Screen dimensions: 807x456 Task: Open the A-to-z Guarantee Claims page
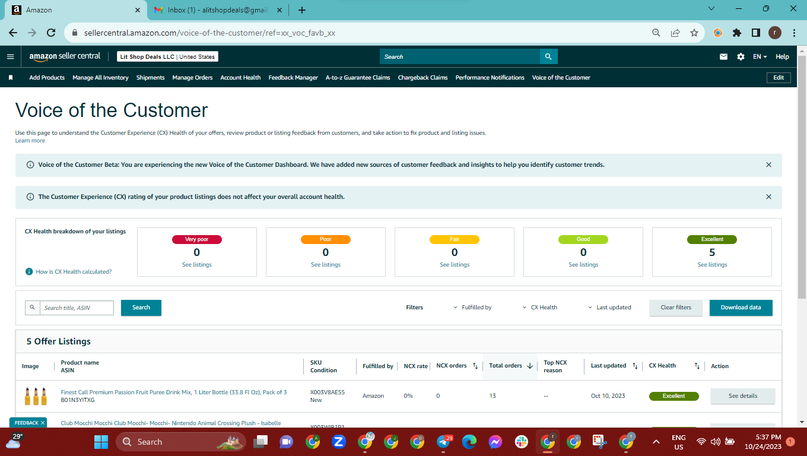(x=358, y=78)
